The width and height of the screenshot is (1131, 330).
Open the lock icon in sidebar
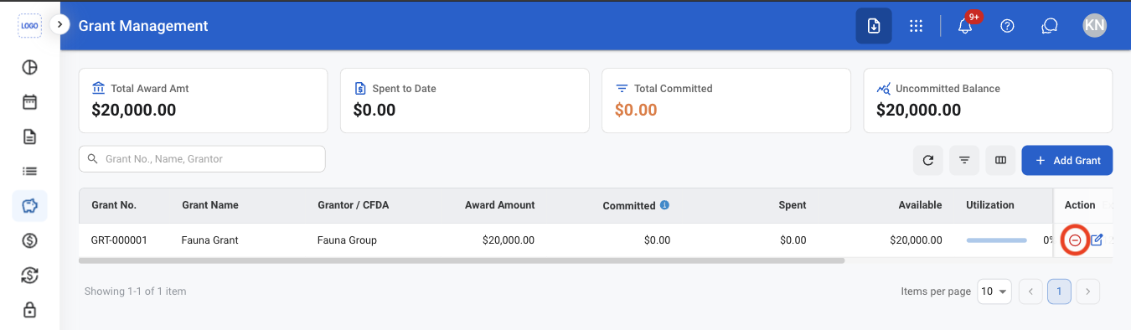point(29,309)
